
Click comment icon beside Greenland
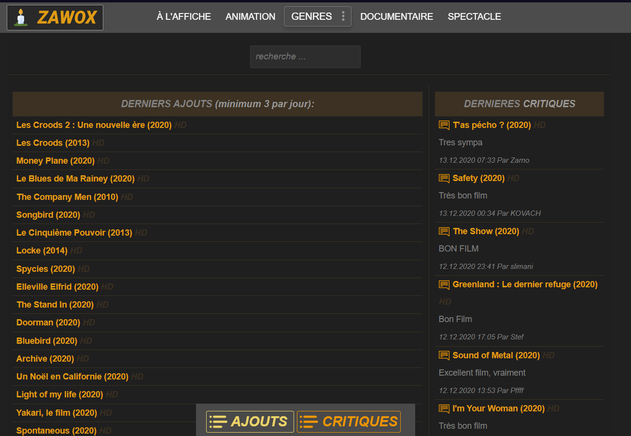[444, 284]
